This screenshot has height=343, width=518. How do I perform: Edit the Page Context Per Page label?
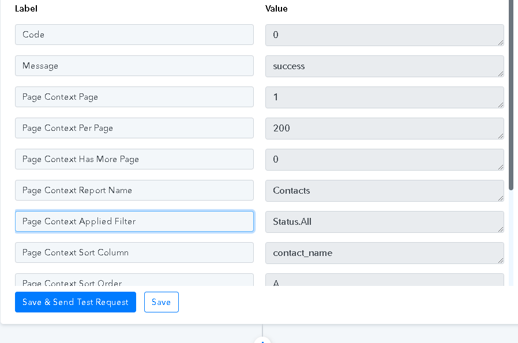click(x=134, y=128)
